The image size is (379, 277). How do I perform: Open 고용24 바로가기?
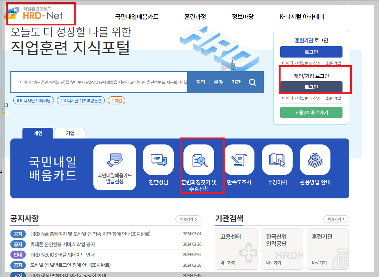tap(311, 112)
